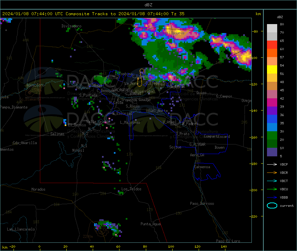297x251 pixels.
Task: Click the blue VBBB arrow in legend
Action: [x=272, y=197]
